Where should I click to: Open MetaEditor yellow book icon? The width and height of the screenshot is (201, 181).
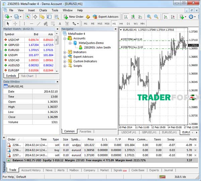tap(88, 17)
